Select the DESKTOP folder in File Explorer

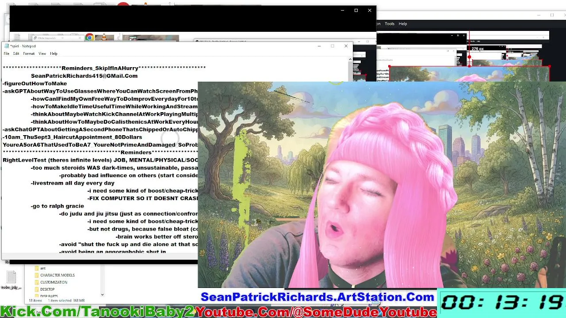(47, 289)
